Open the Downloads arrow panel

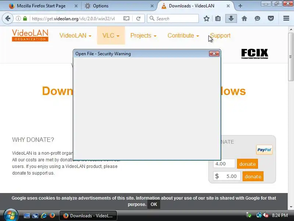(x=231, y=18)
